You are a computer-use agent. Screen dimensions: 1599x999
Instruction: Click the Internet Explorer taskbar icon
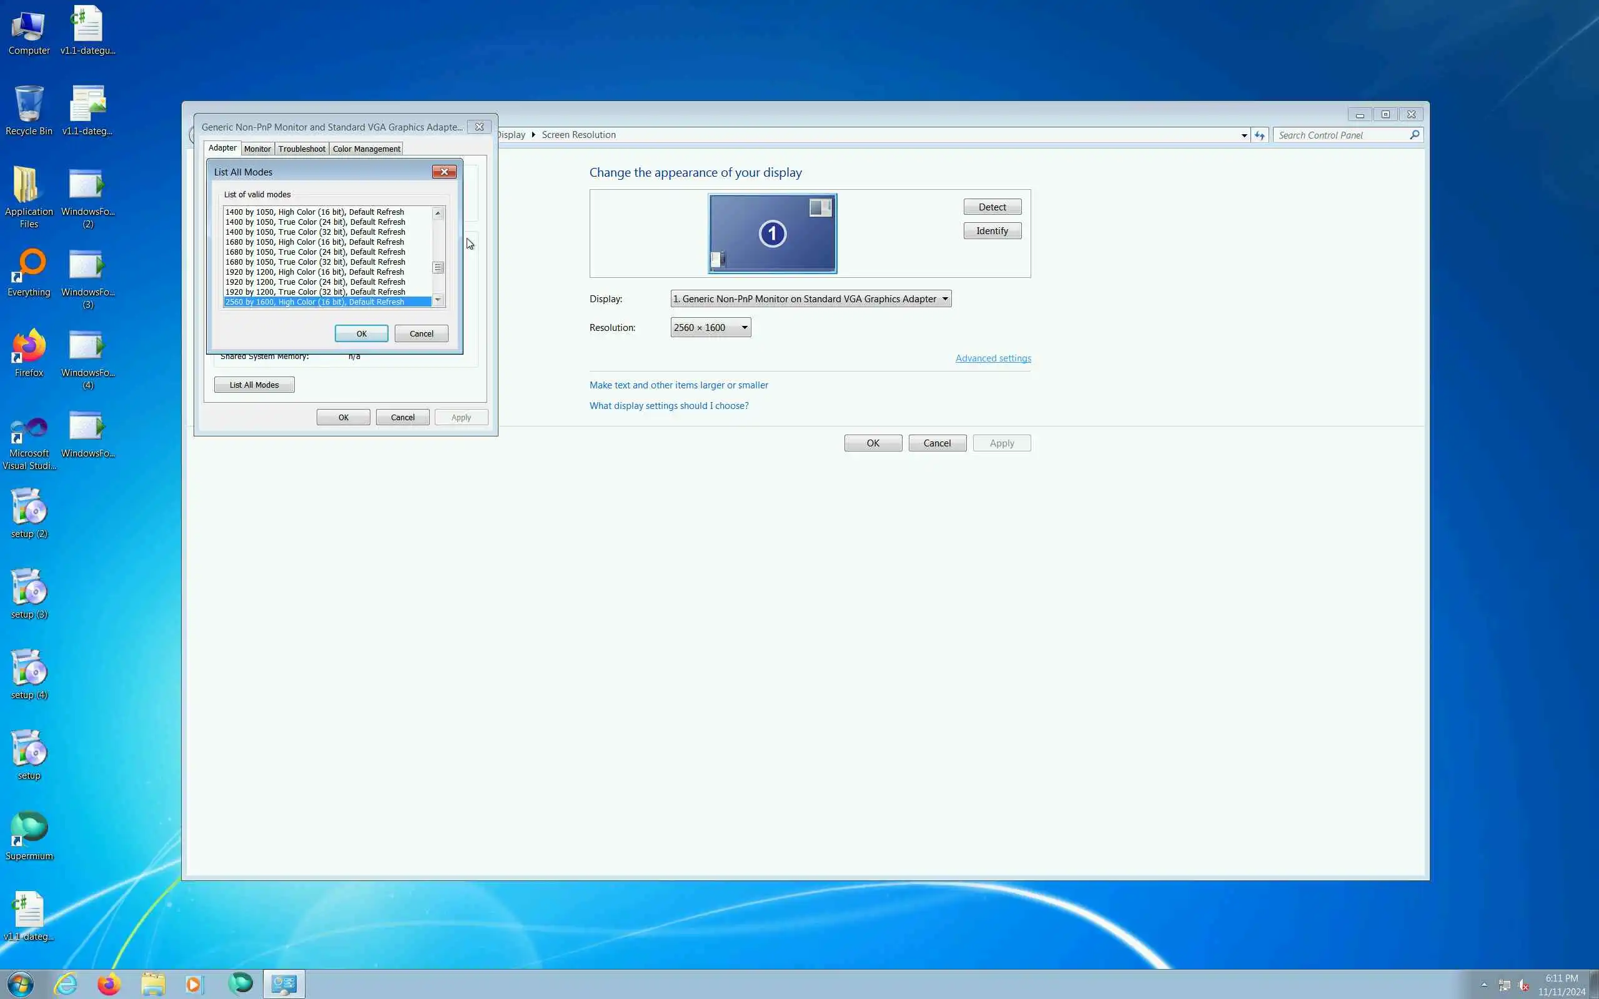point(66,984)
